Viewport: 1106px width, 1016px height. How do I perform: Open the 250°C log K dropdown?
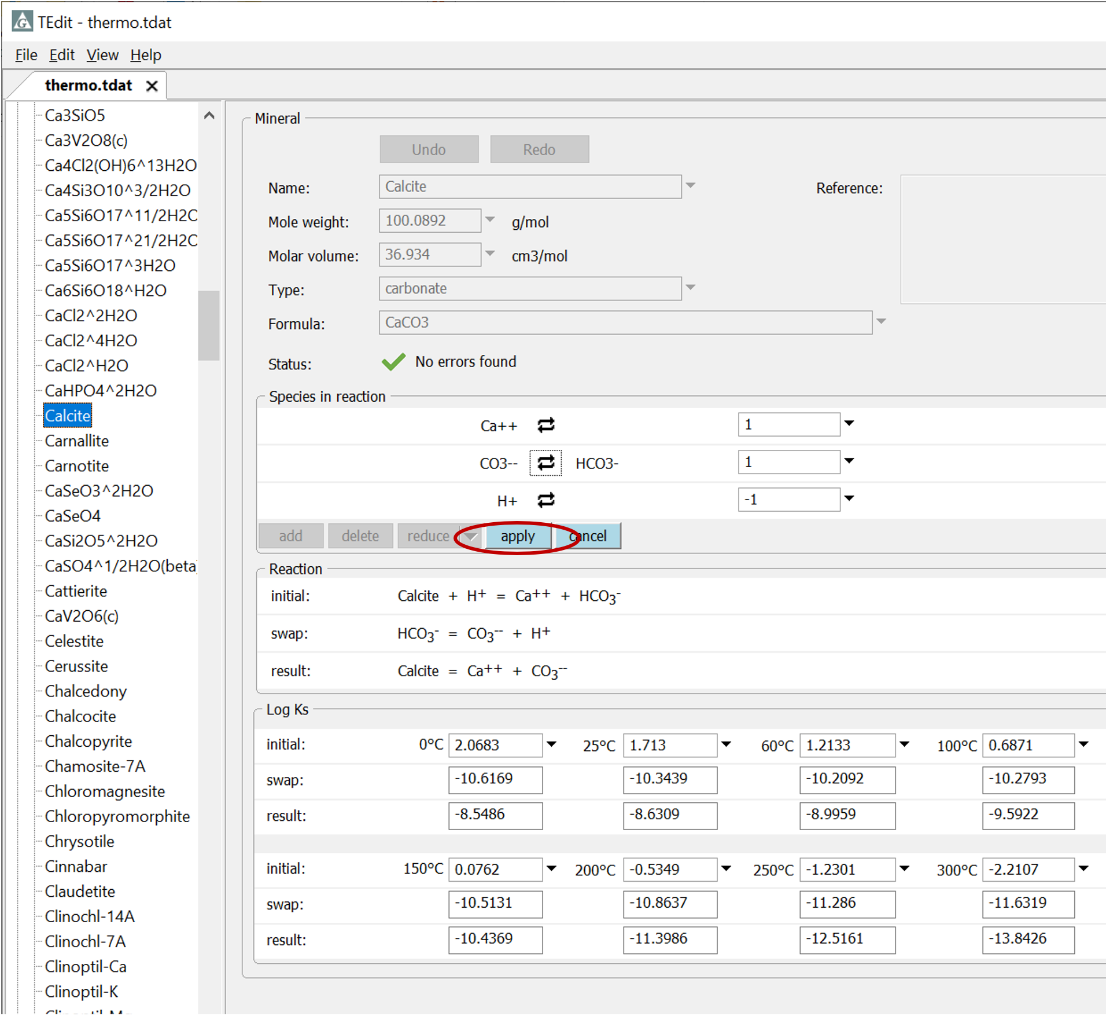pos(905,868)
